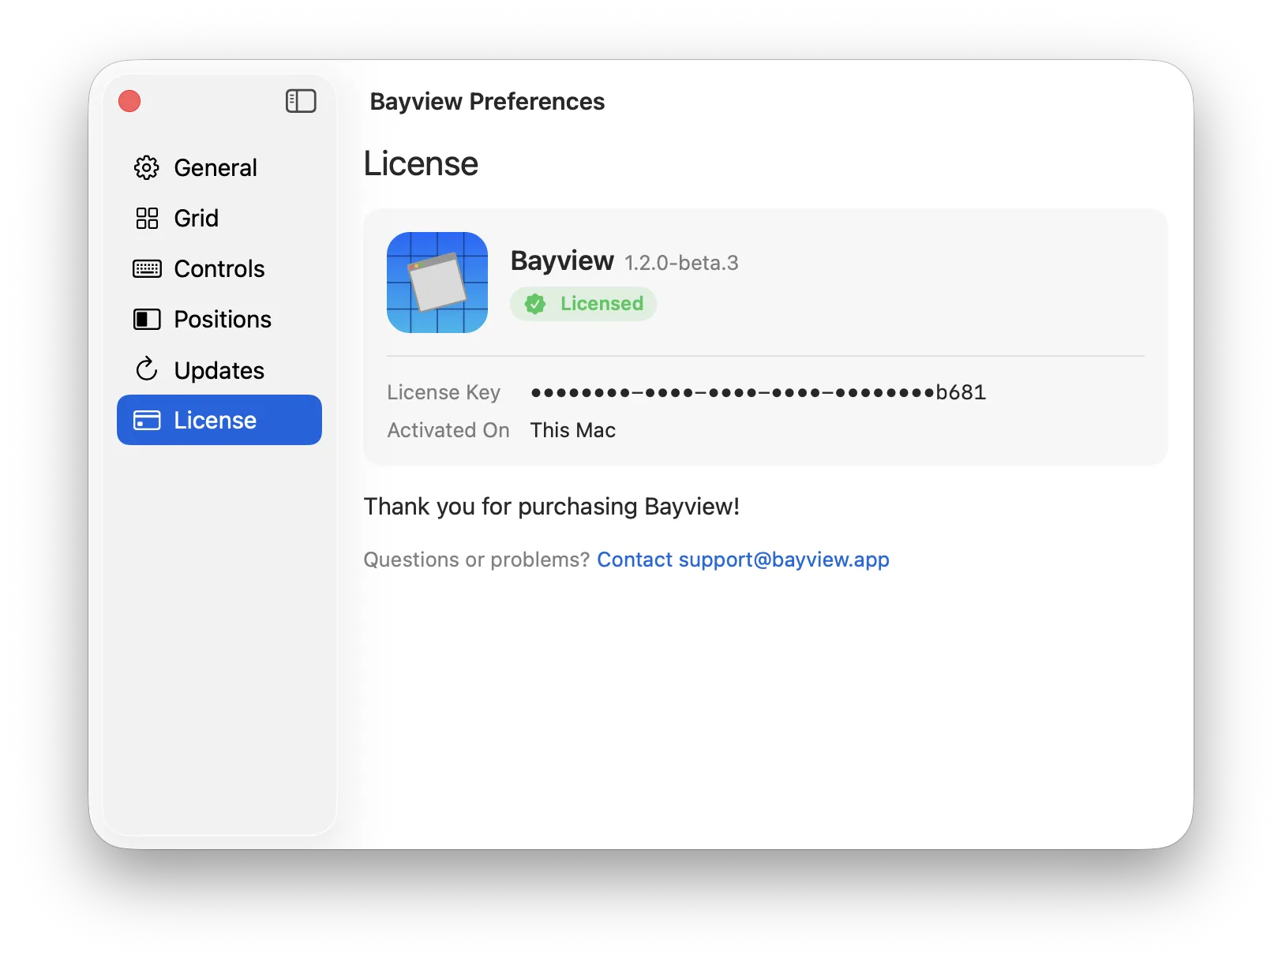Contact support@bayview.app link
This screenshot has height=966, width=1282.
(x=743, y=560)
